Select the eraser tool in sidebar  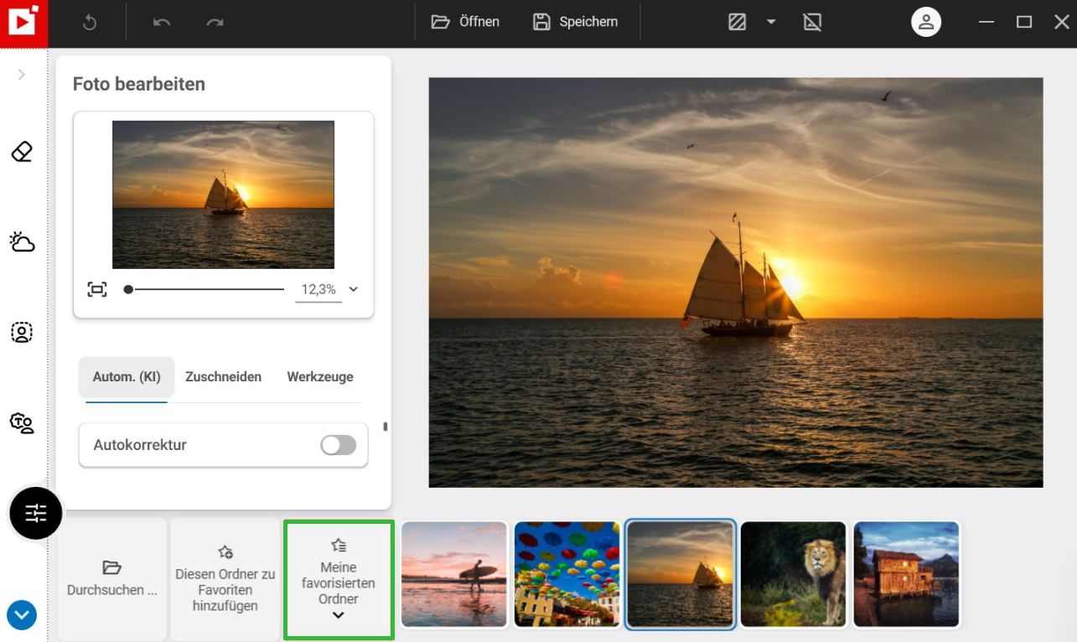tap(22, 152)
